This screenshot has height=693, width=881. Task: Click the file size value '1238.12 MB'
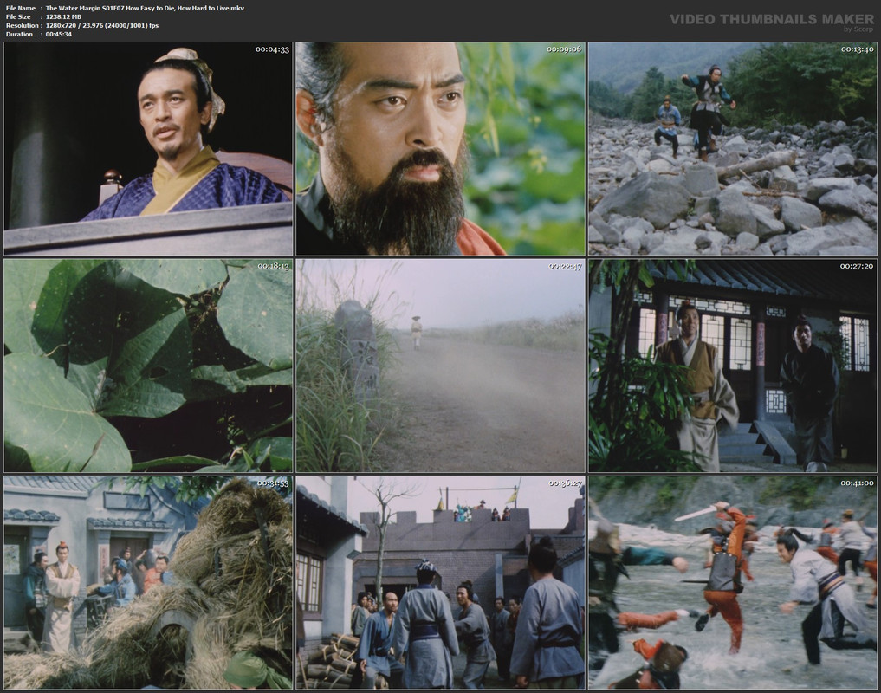(63, 16)
